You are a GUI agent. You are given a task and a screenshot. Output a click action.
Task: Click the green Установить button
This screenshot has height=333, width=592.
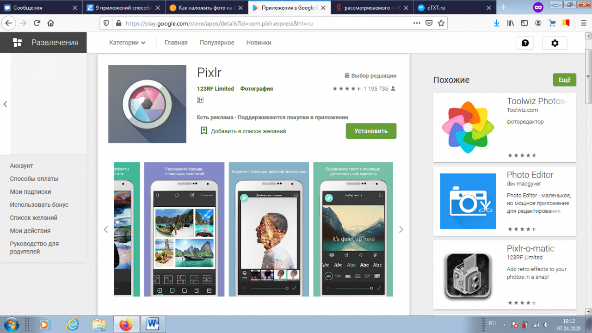tap(371, 131)
